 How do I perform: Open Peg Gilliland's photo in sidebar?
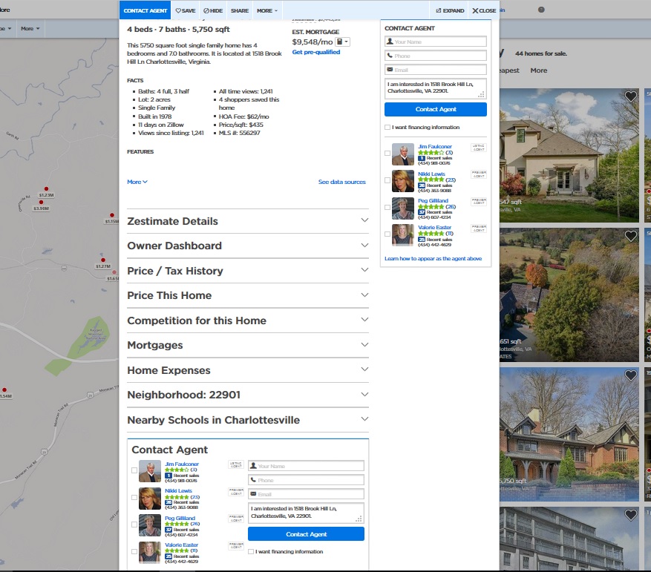(x=403, y=208)
